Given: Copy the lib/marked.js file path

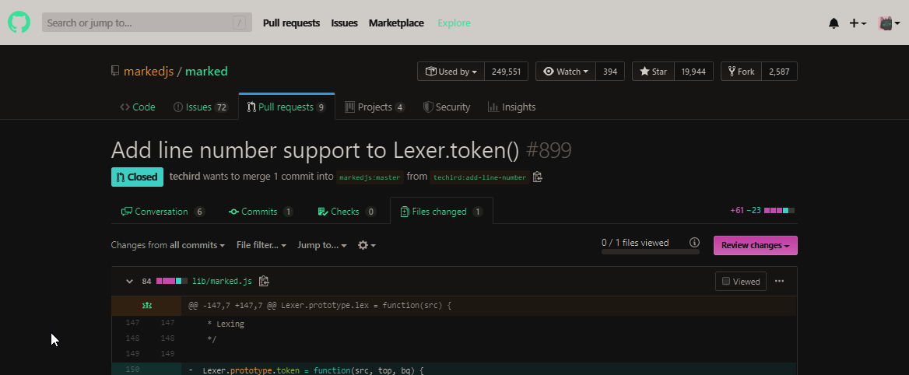Looking at the screenshot, I should click(264, 282).
